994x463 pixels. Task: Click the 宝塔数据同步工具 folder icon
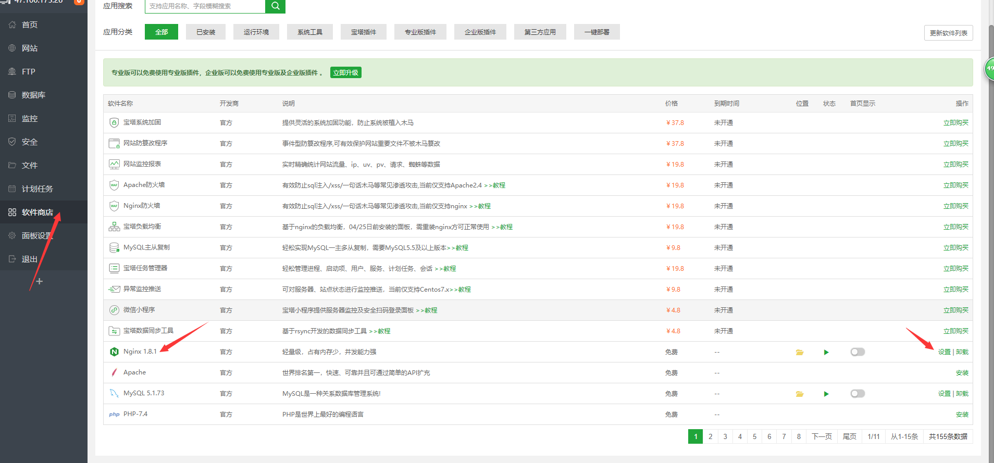(114, 331)
